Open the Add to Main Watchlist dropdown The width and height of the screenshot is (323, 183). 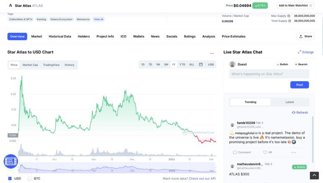[295, 5]
